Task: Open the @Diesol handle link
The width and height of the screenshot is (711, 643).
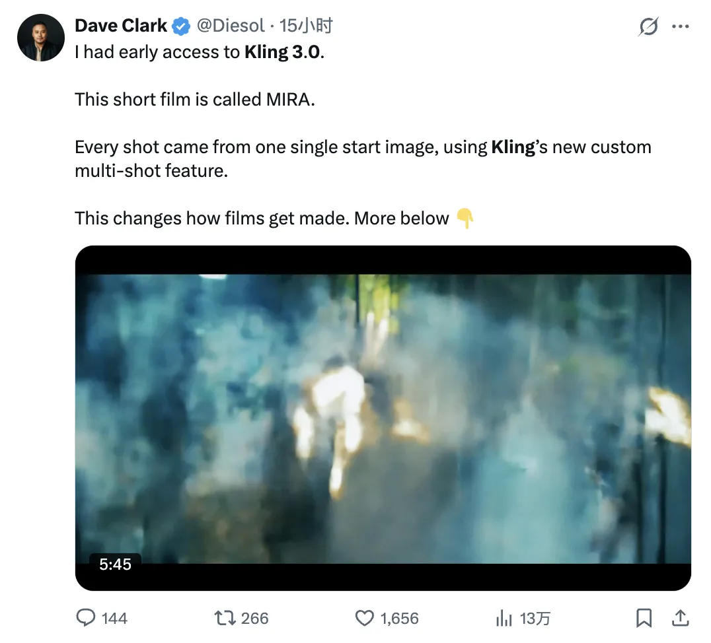Action: [x=227, y=26]
